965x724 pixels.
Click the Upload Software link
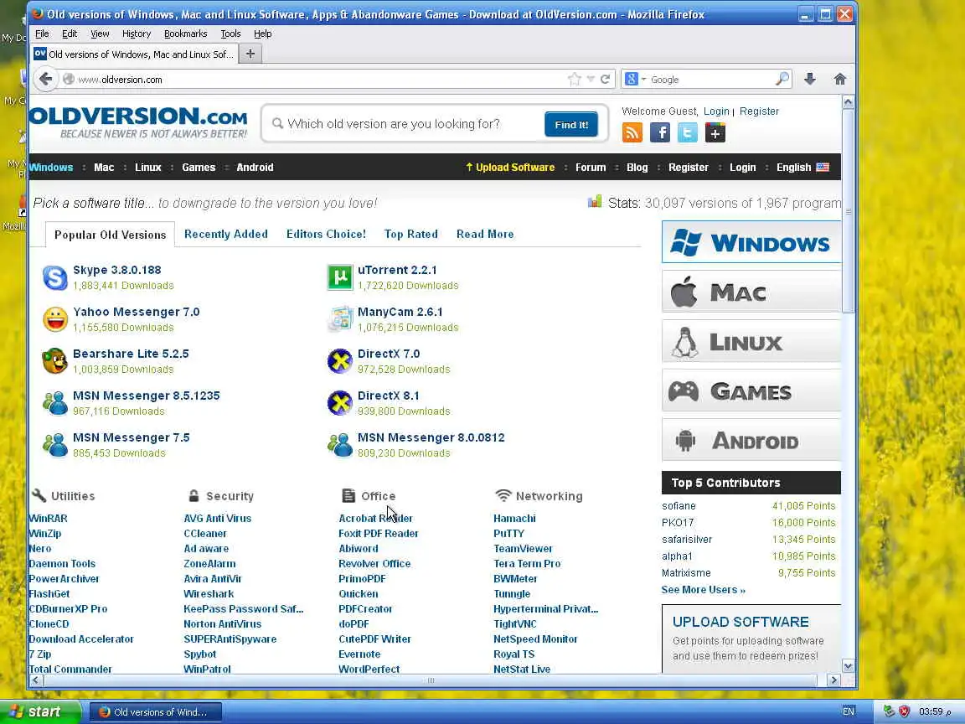click(510, 168)
